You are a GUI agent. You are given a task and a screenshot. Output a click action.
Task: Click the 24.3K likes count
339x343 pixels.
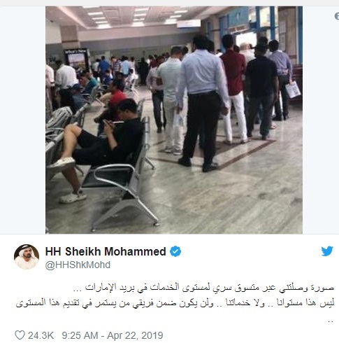41,335
